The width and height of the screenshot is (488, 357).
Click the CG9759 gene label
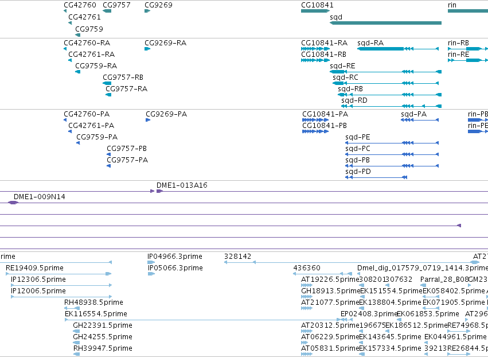pos(89,29)
